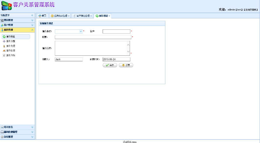Close the 服务创建 tab
Image resolution: width=260 pixels, height=143 pixels.
pos(109,16)
